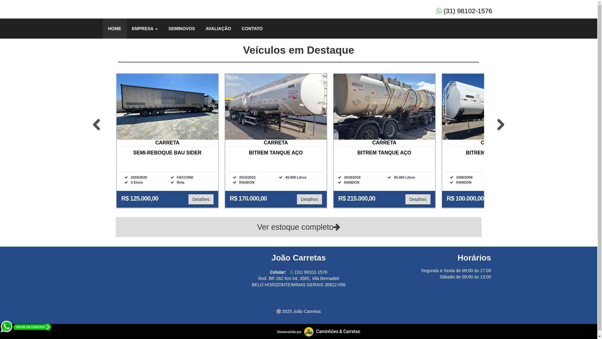Image resolution: width=602 pixels, height=339 pixels.
Task: Click Detalhes for the R$ 215.000,00 carreta
Action: click(x=418, y=199)
